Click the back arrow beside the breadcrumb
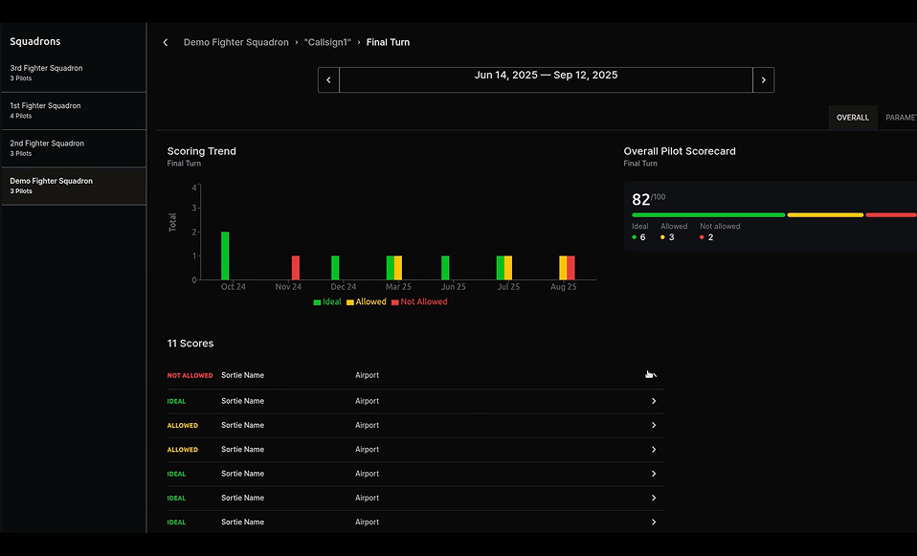The image size is (917, 556). [166, 43]
